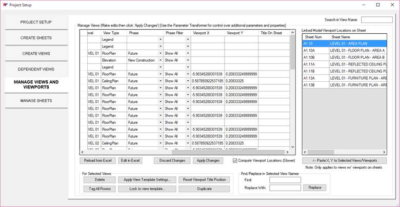
Task: Click the app icon in title bar
Action: click(x=5, y=5)
